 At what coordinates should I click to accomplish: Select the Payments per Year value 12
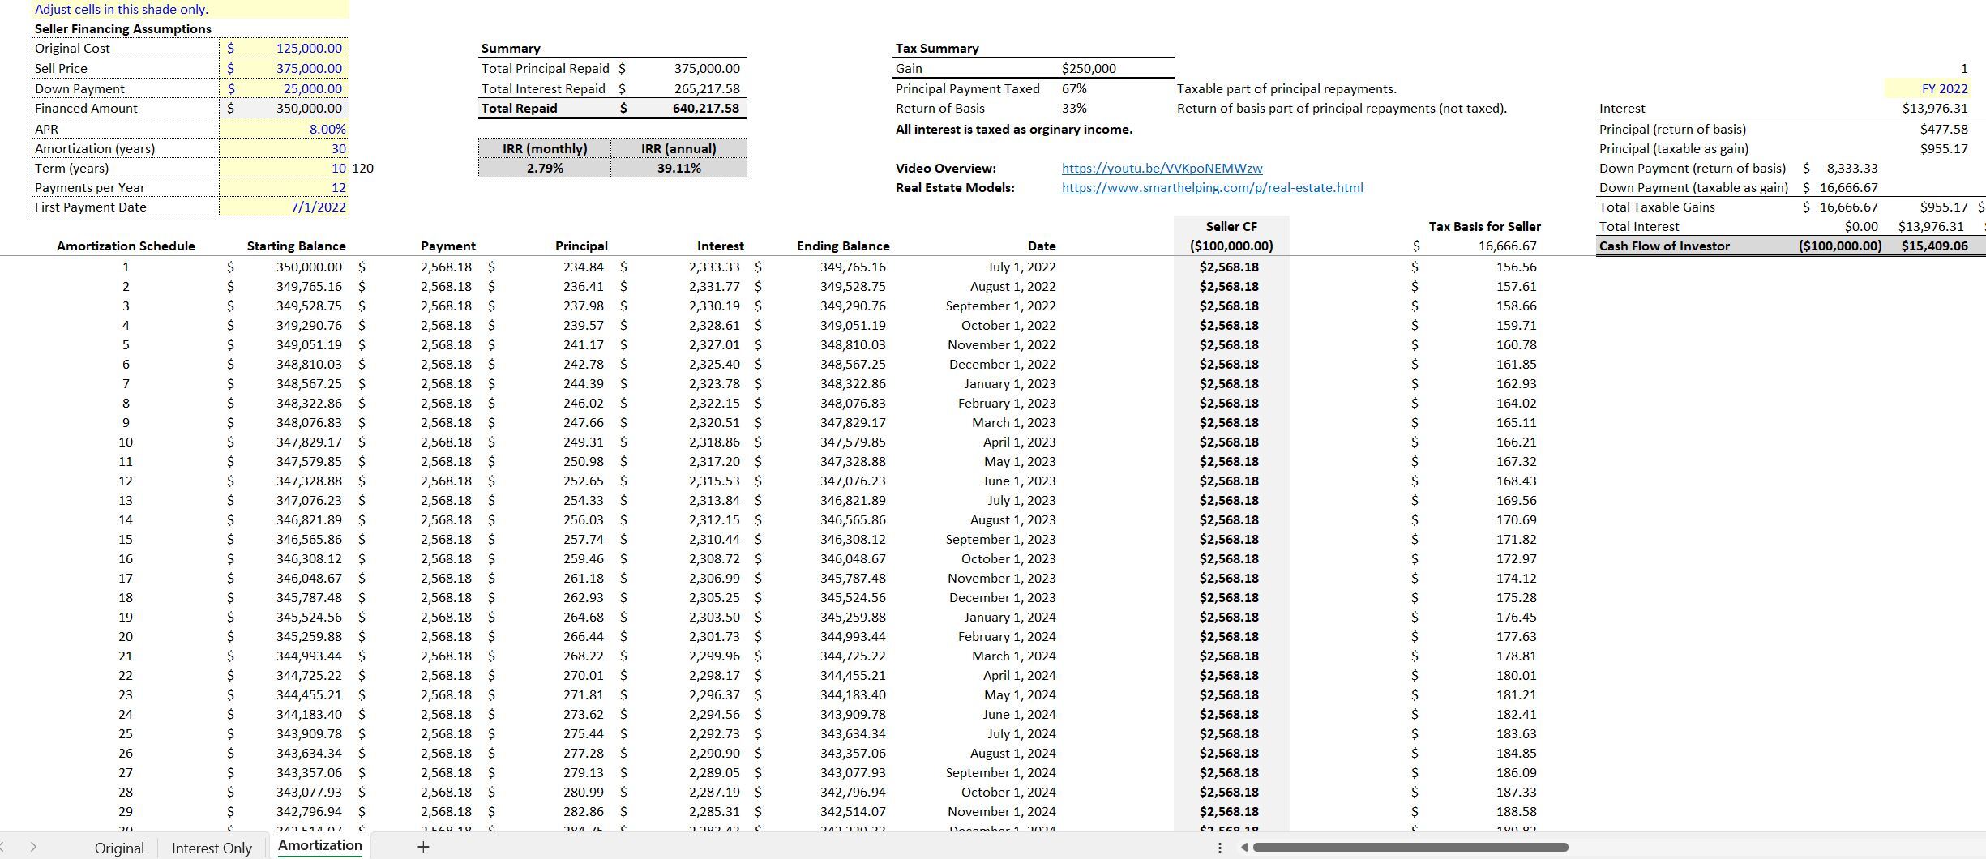(x=285, y=187)
